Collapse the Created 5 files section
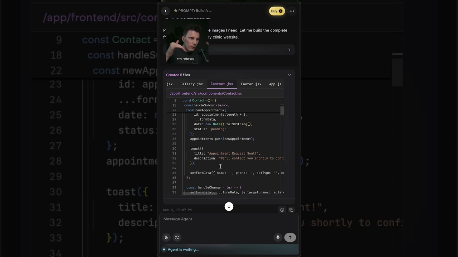 pos(289,75)
